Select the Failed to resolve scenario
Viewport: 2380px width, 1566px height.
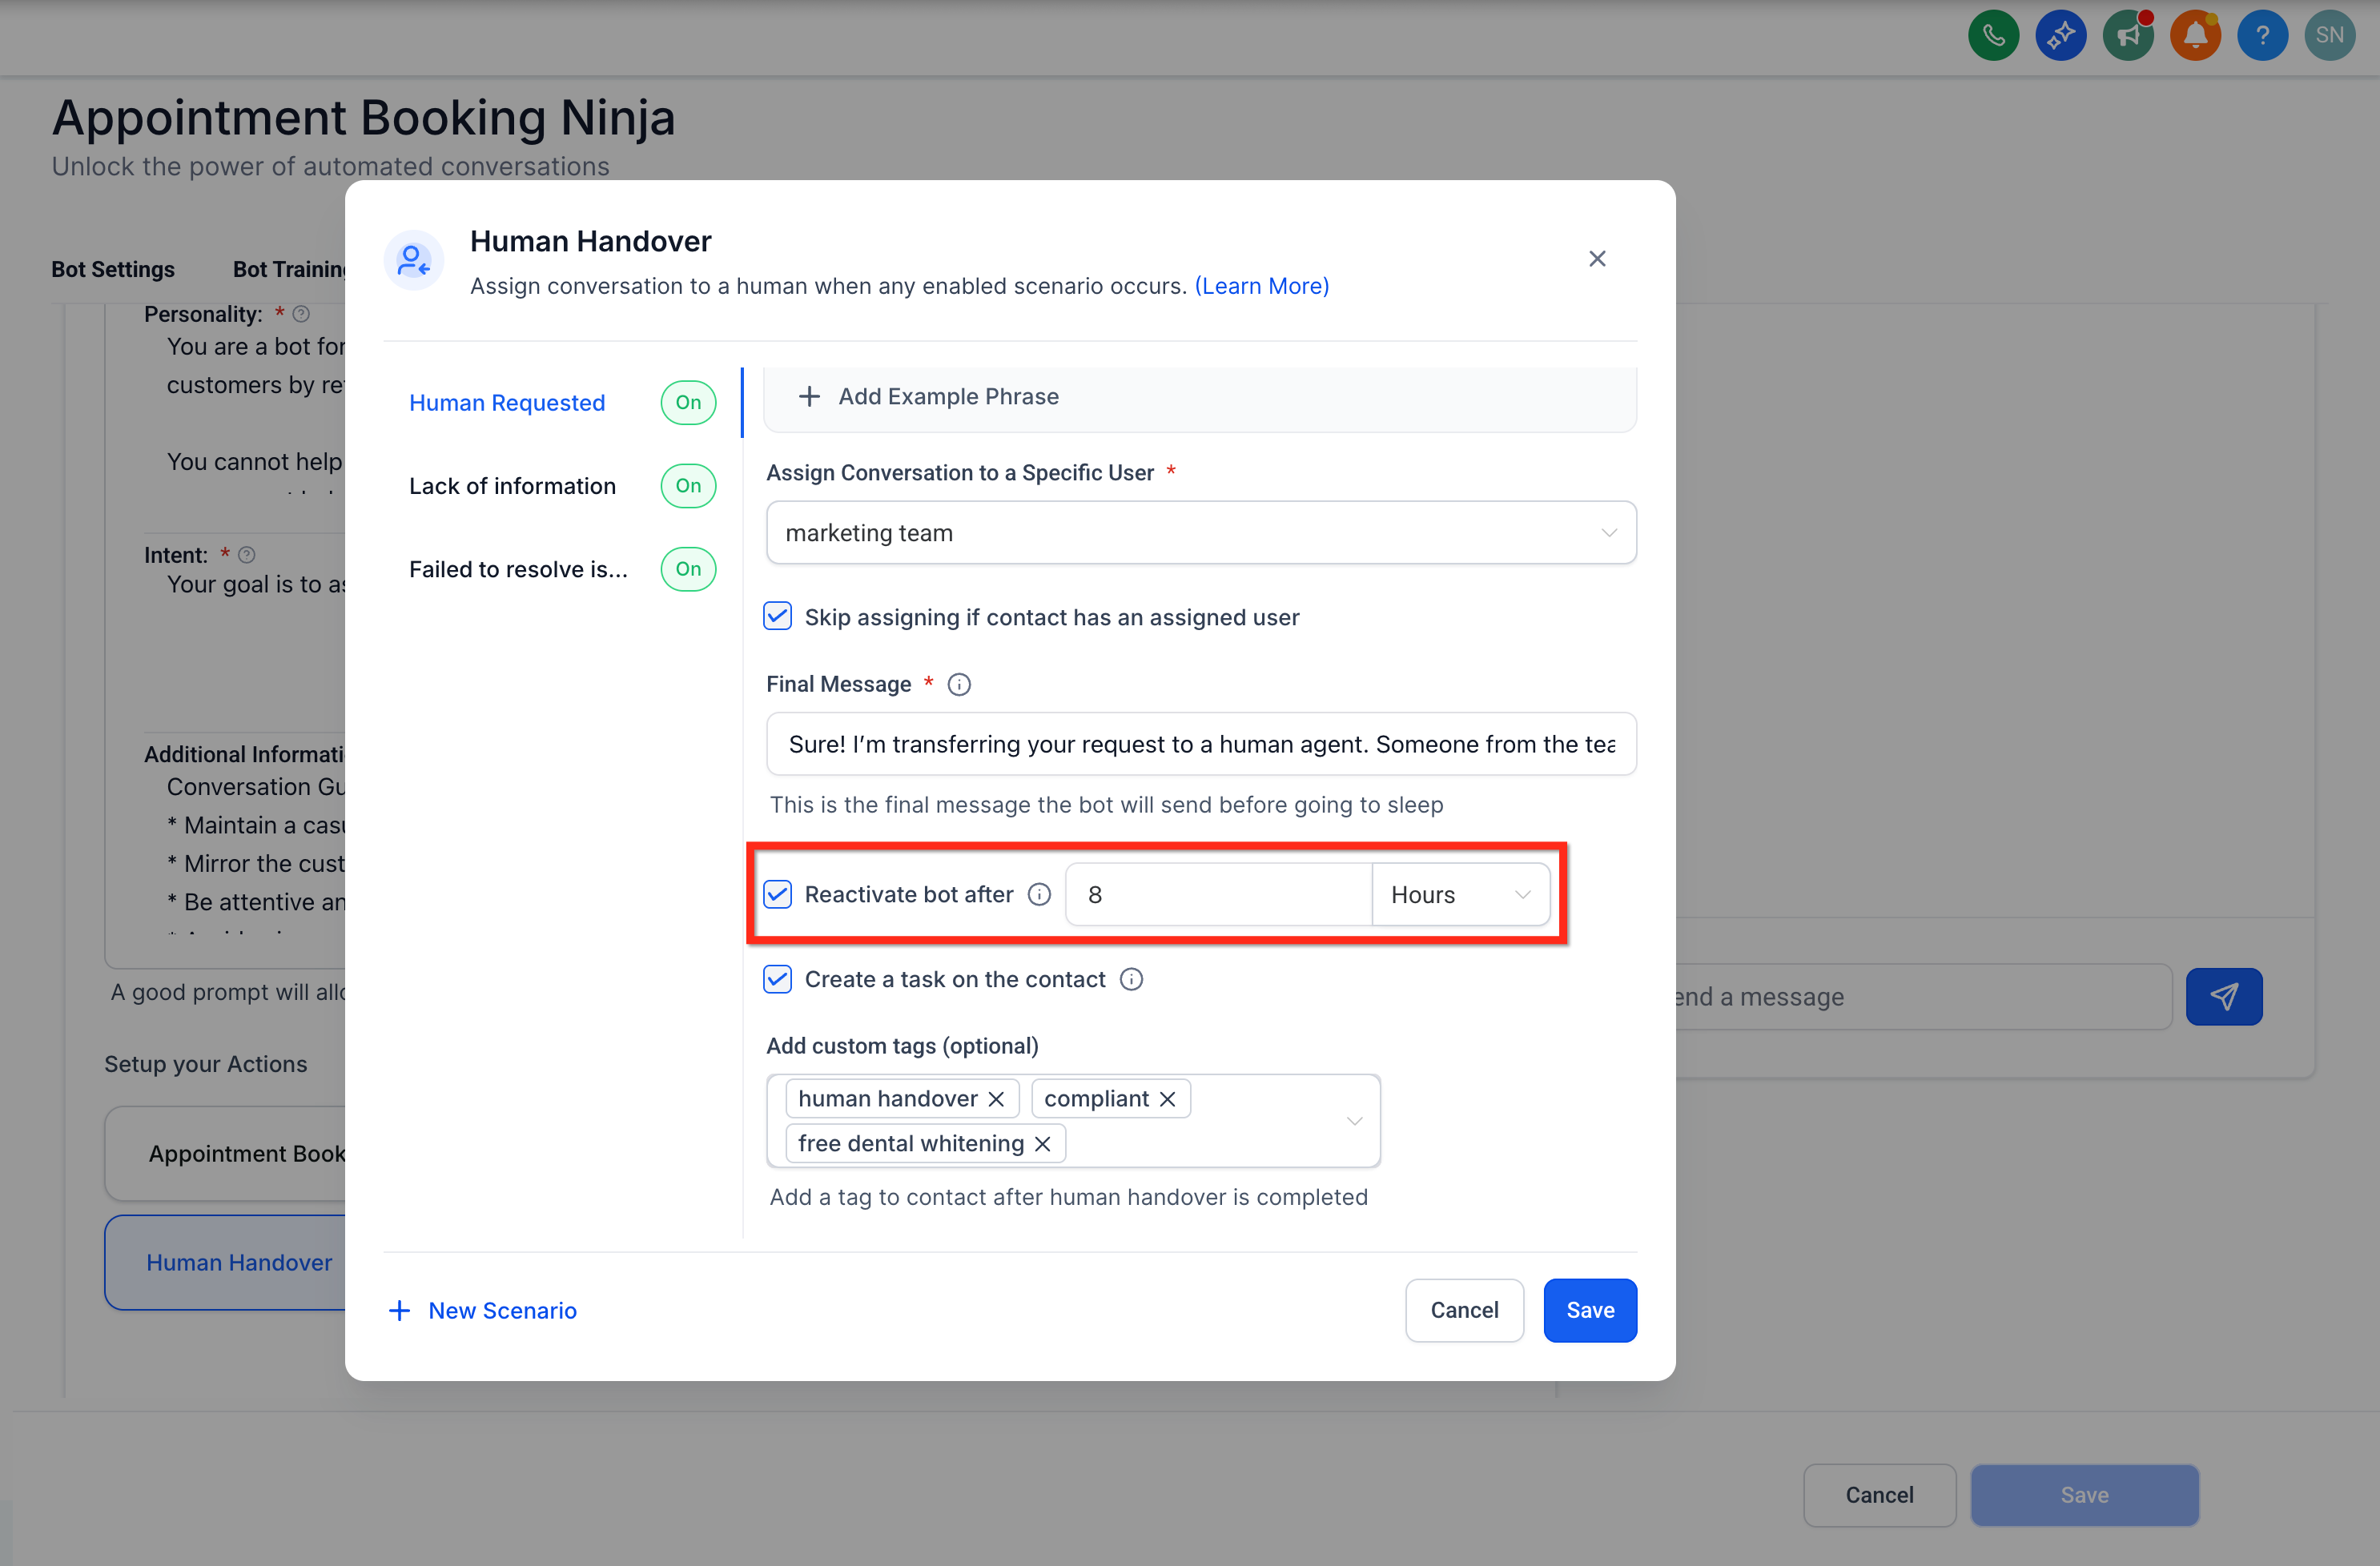click(x=518, y=569)
